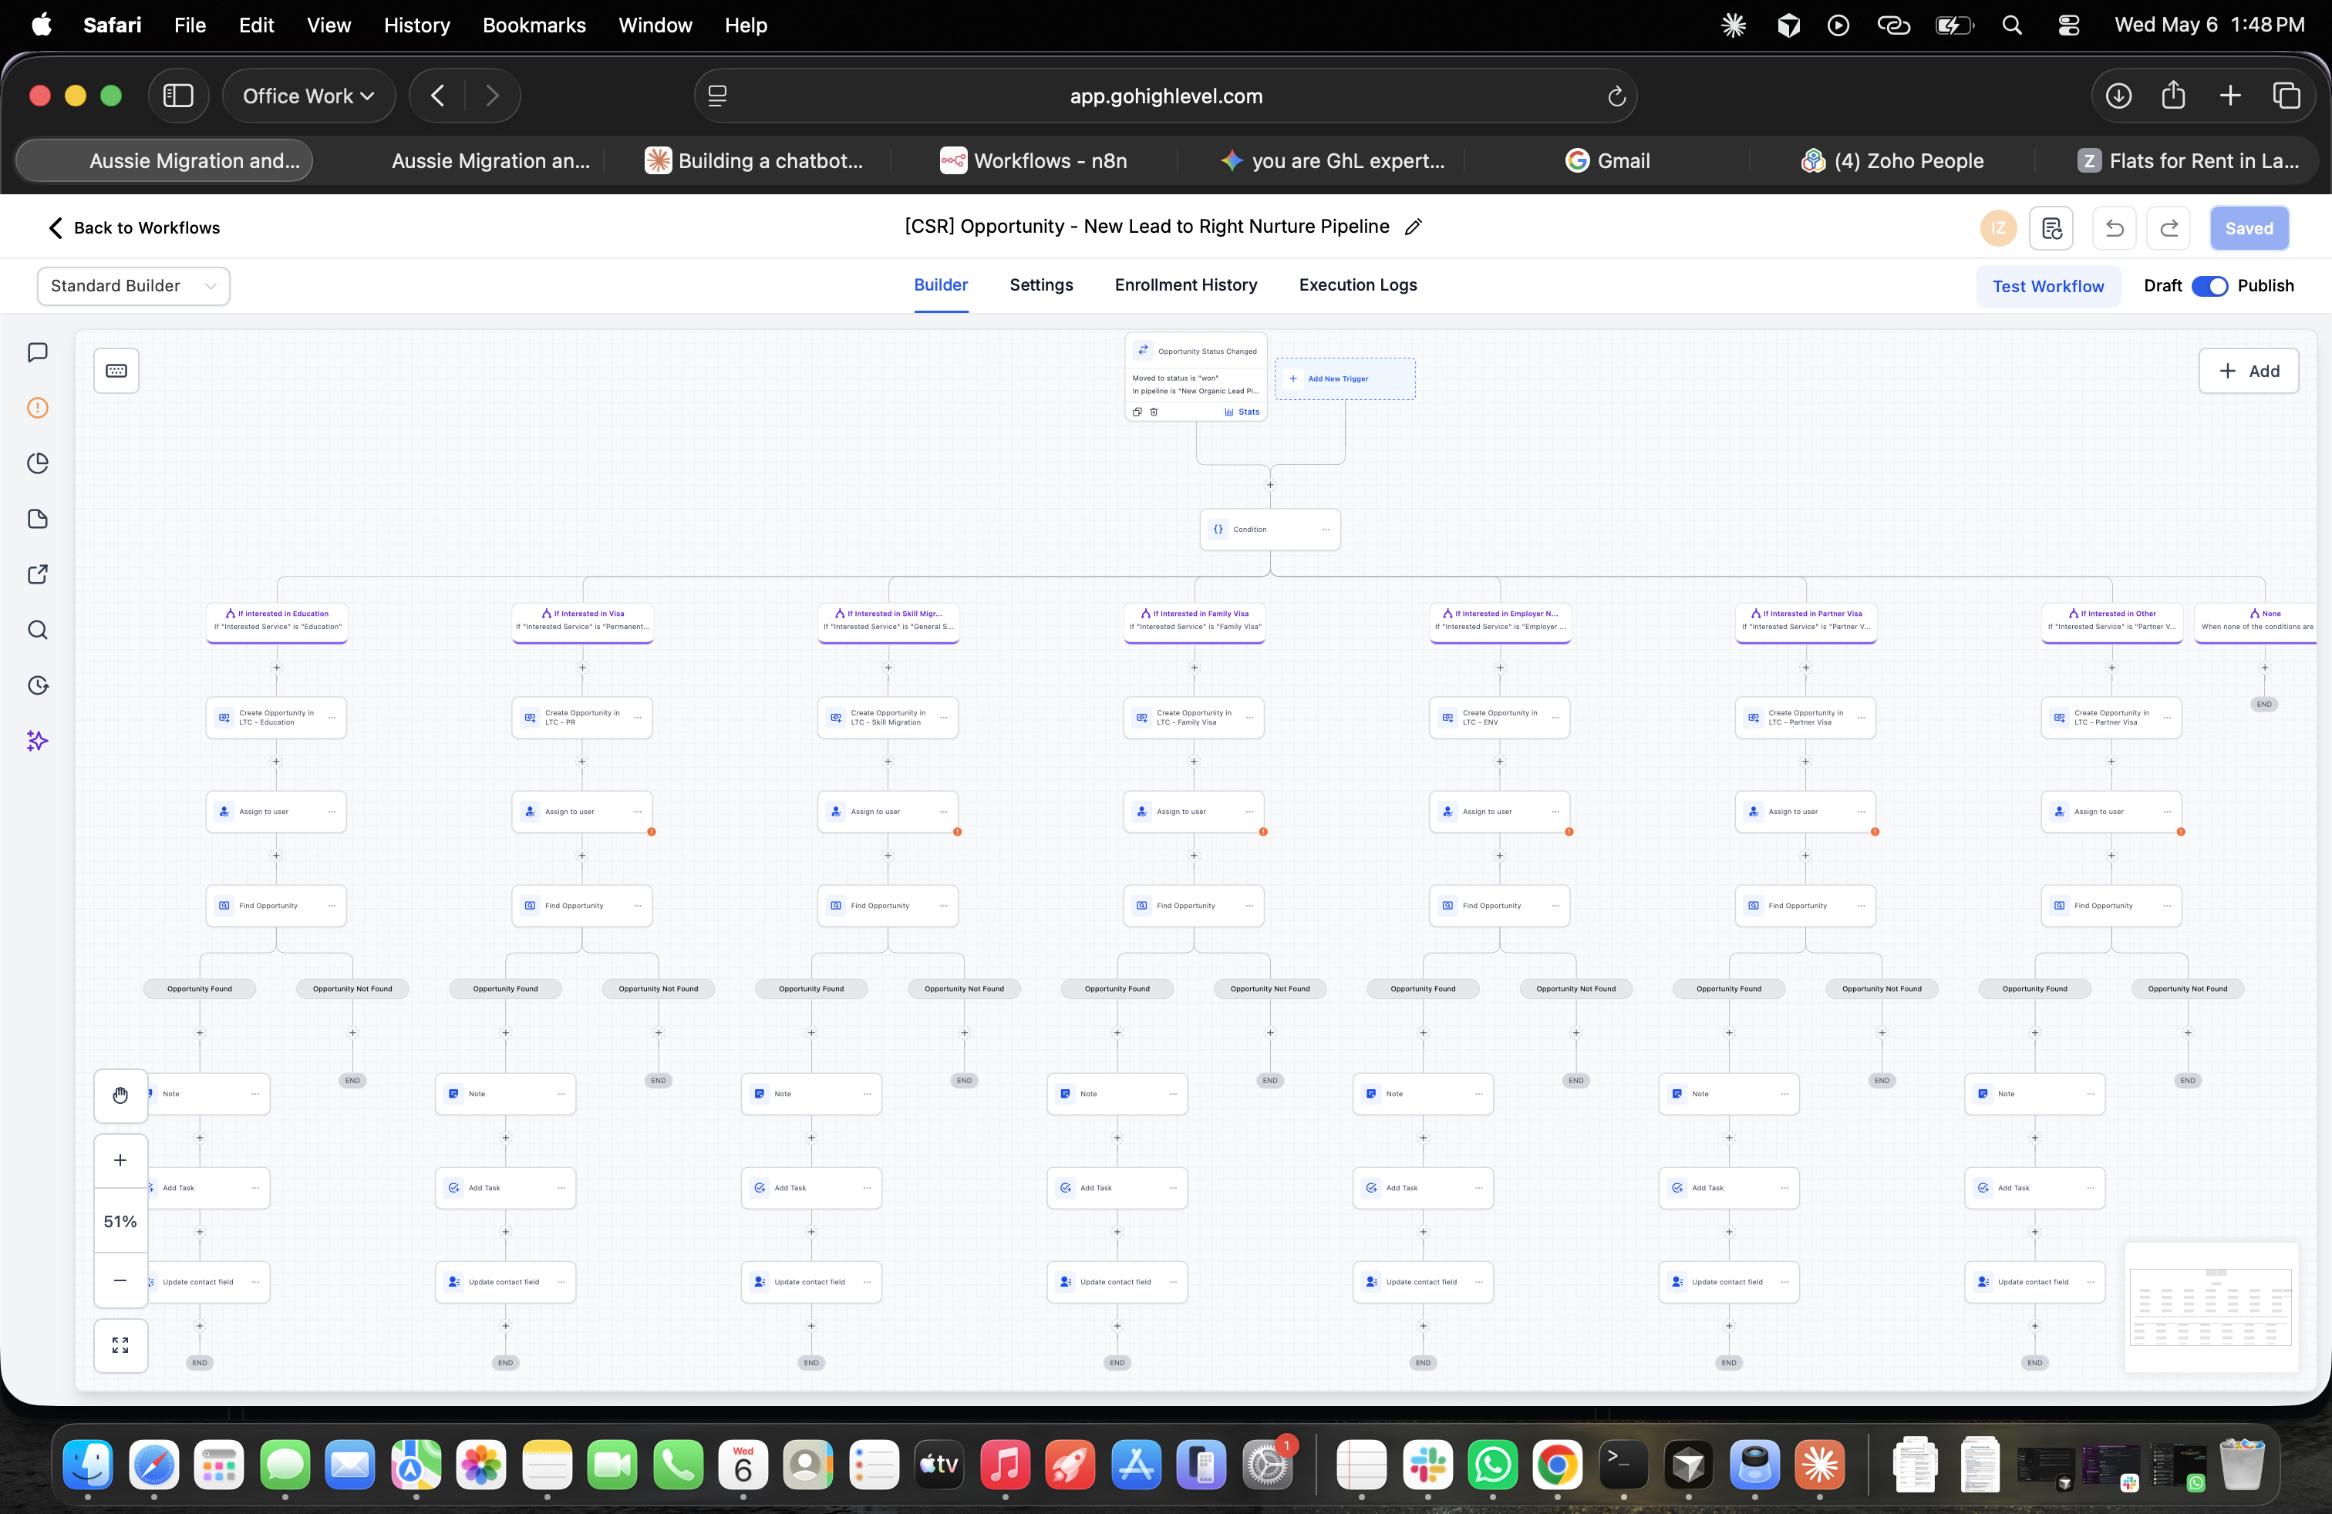
Task: Click the Add button on canvas
Action: [x=2249, y=371]
